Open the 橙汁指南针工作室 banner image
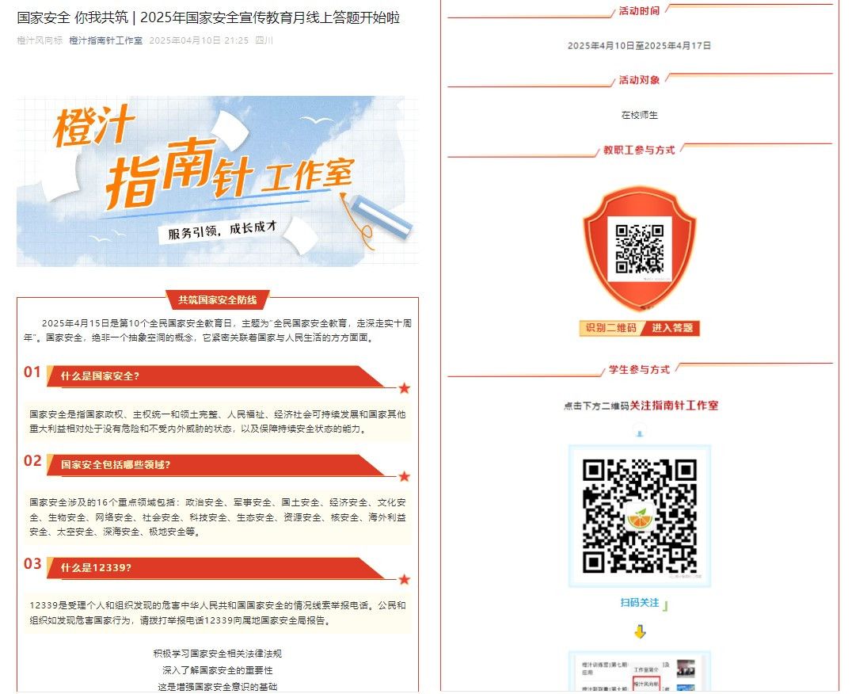852x694 pixels. tap(217, 181)
